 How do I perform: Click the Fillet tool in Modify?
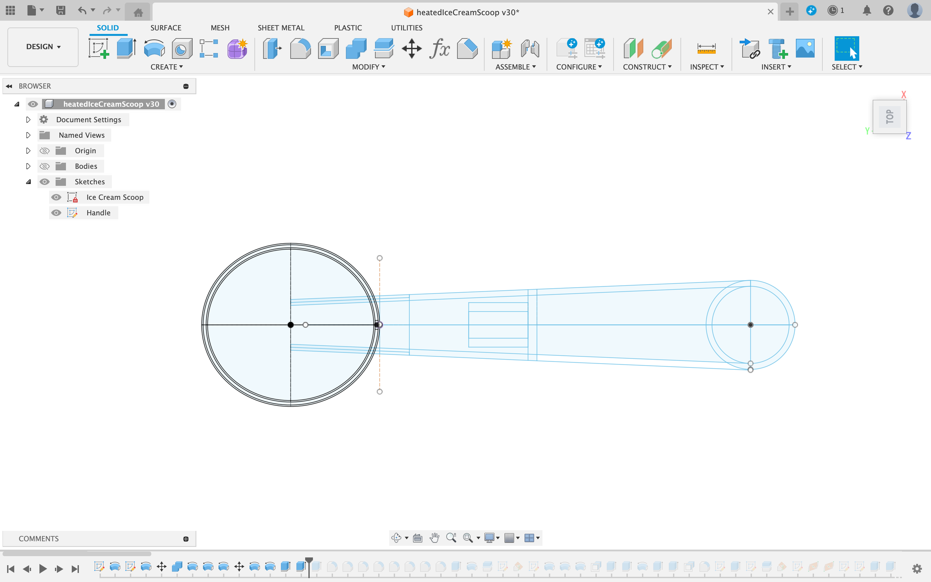pyautogui.click(x=300, y=49)
